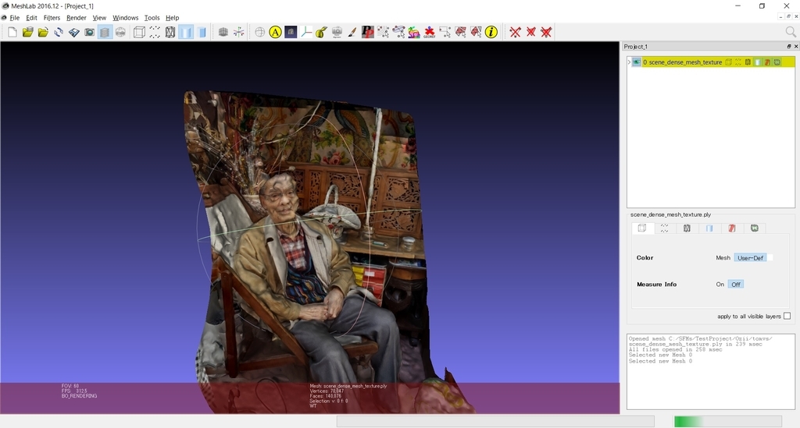Switch to points properties tab
This screenshot has height=428, width=800.
point(664,228)
